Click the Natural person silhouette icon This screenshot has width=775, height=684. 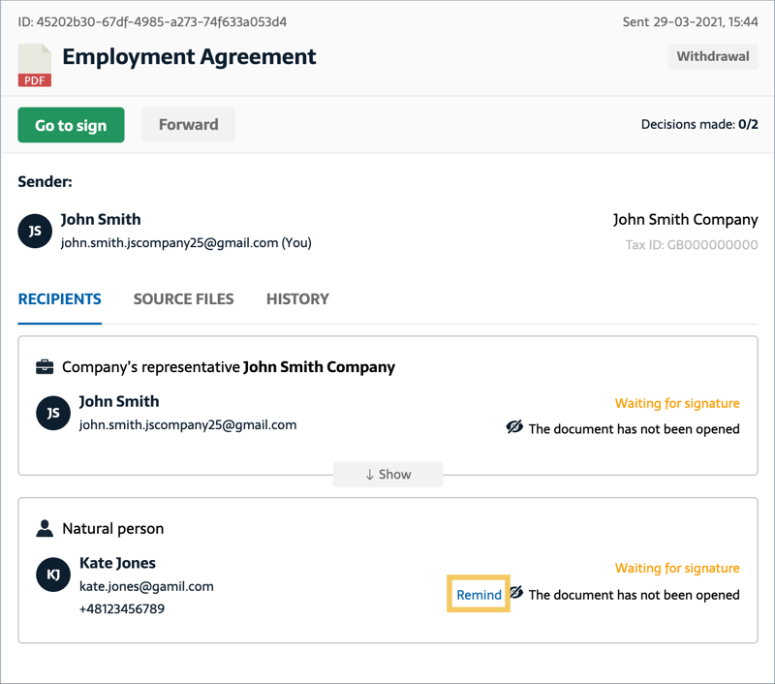[43, 528]
